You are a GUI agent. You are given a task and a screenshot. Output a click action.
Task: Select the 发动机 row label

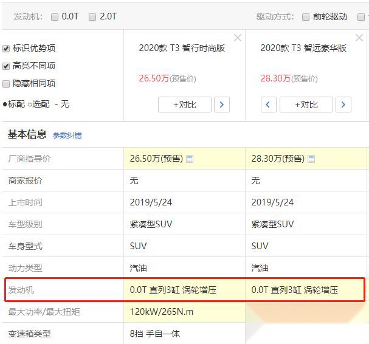(21, 290)
